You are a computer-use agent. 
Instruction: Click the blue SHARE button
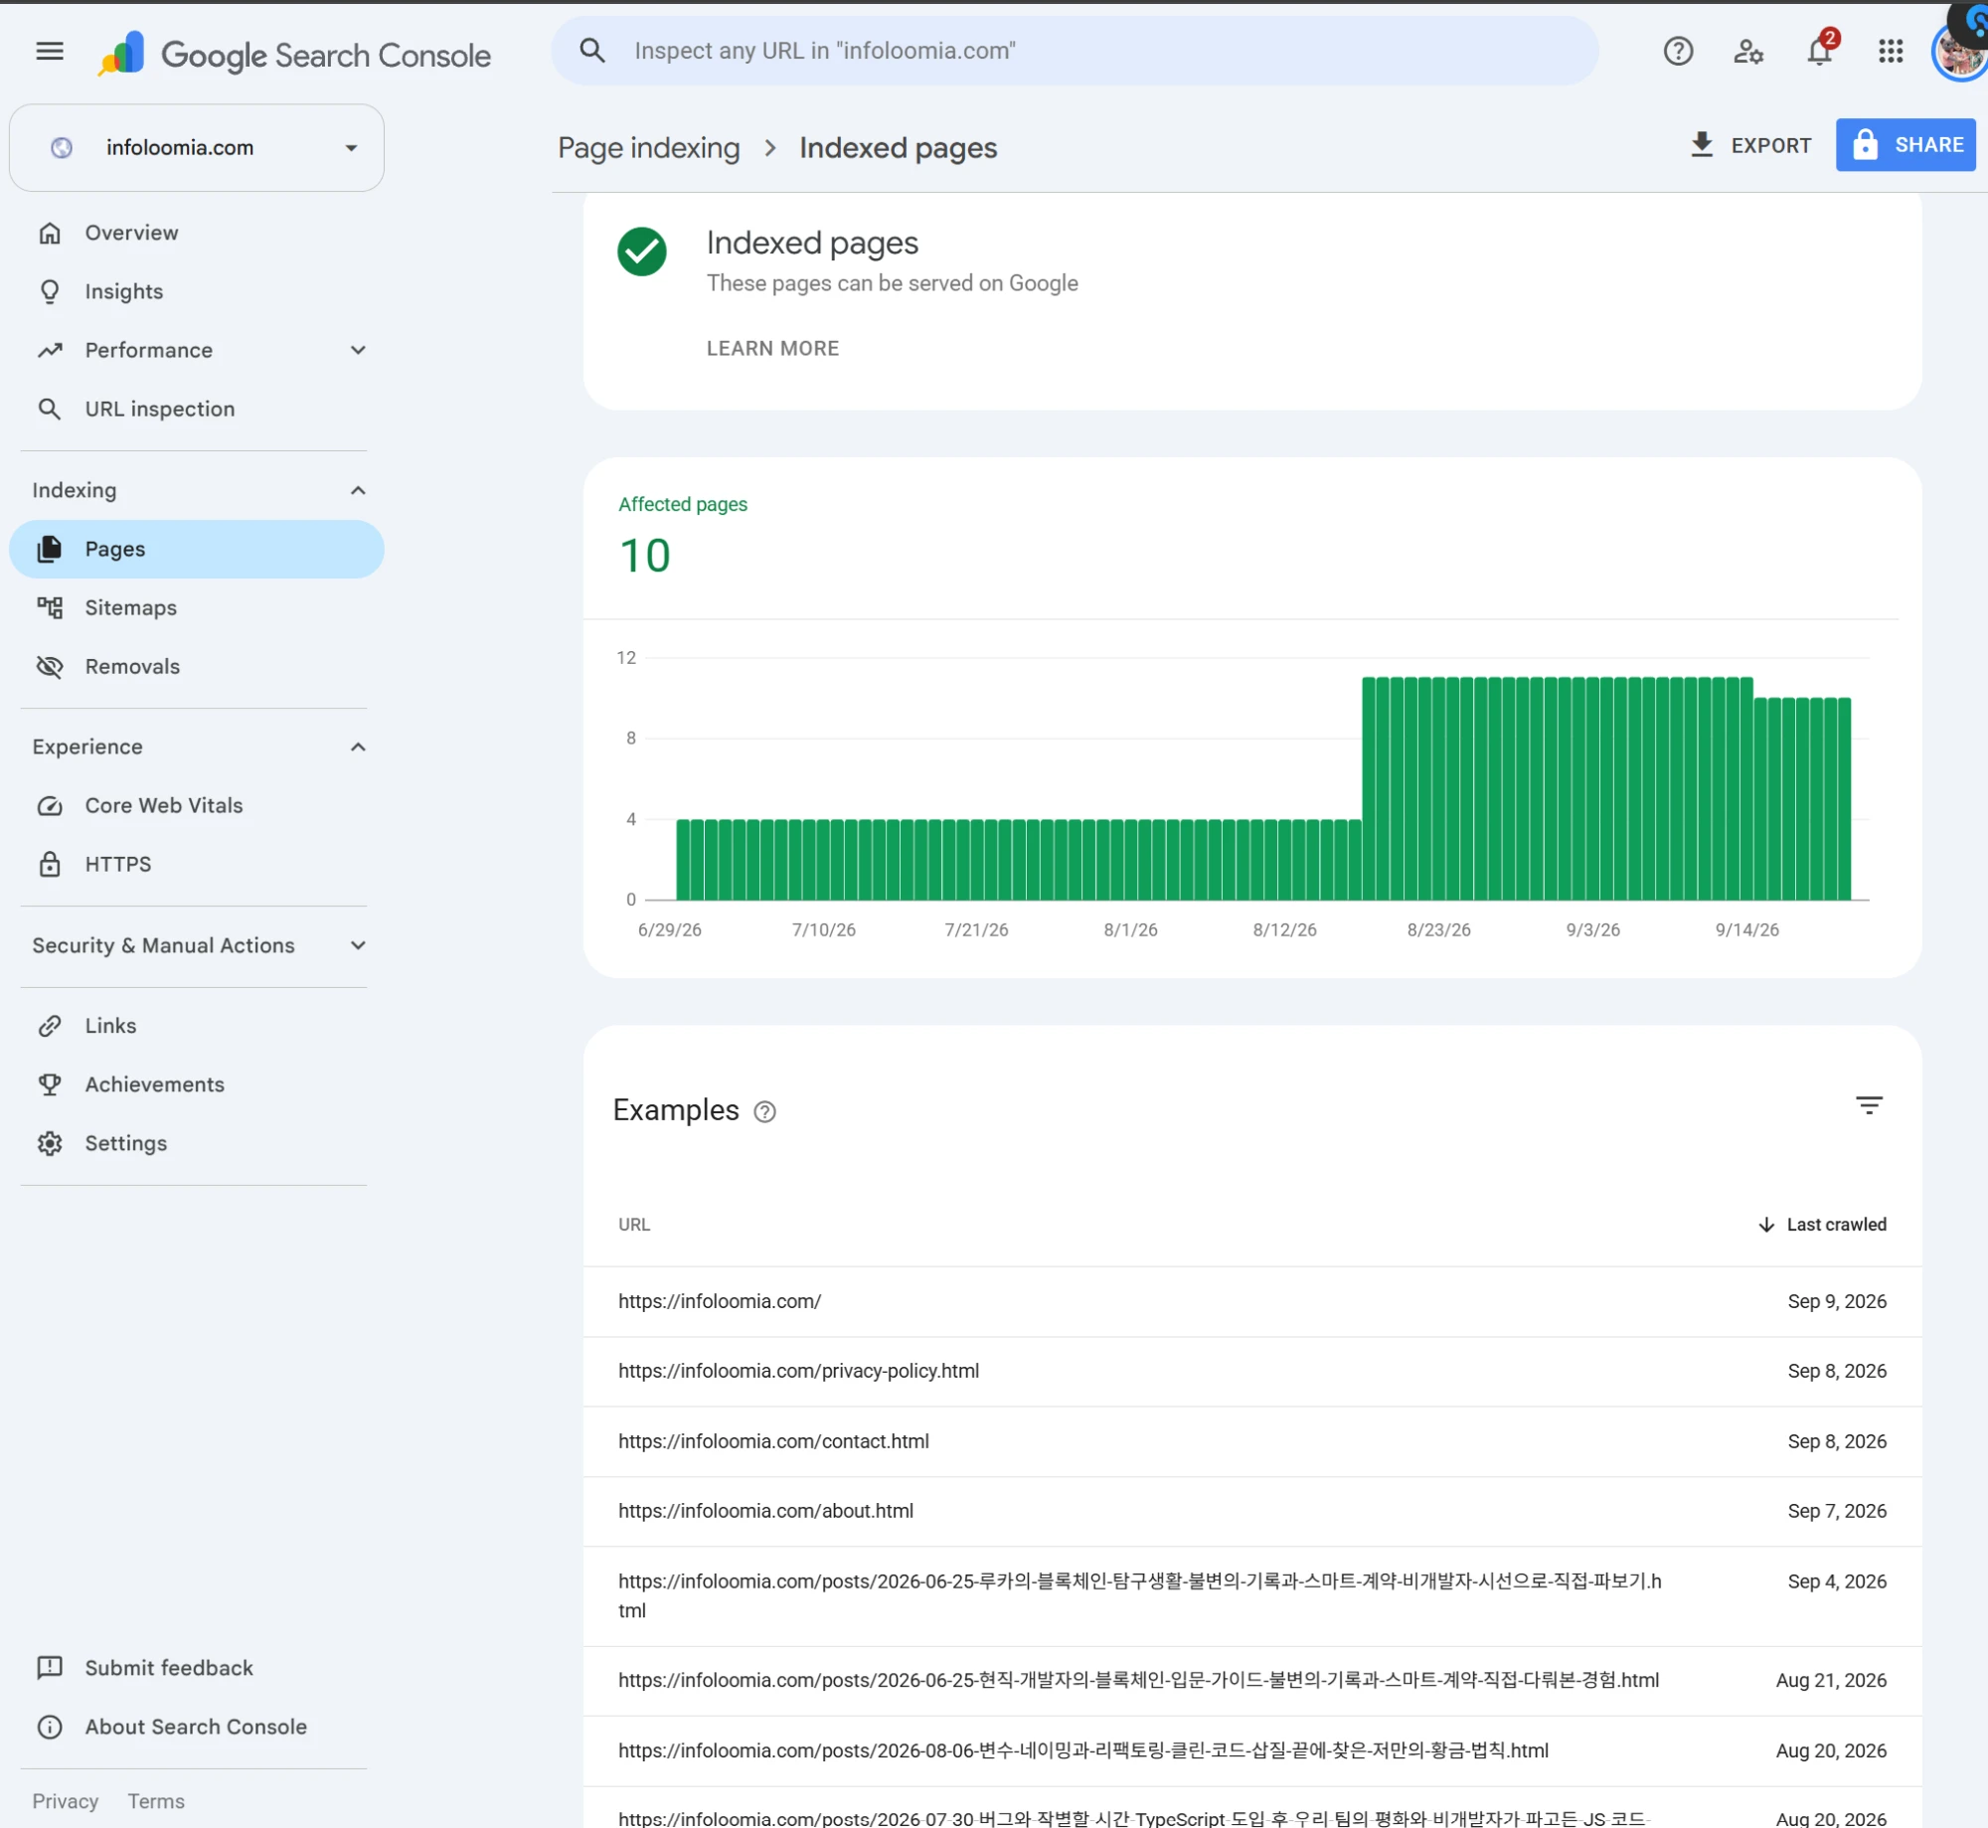point(1905,145)
